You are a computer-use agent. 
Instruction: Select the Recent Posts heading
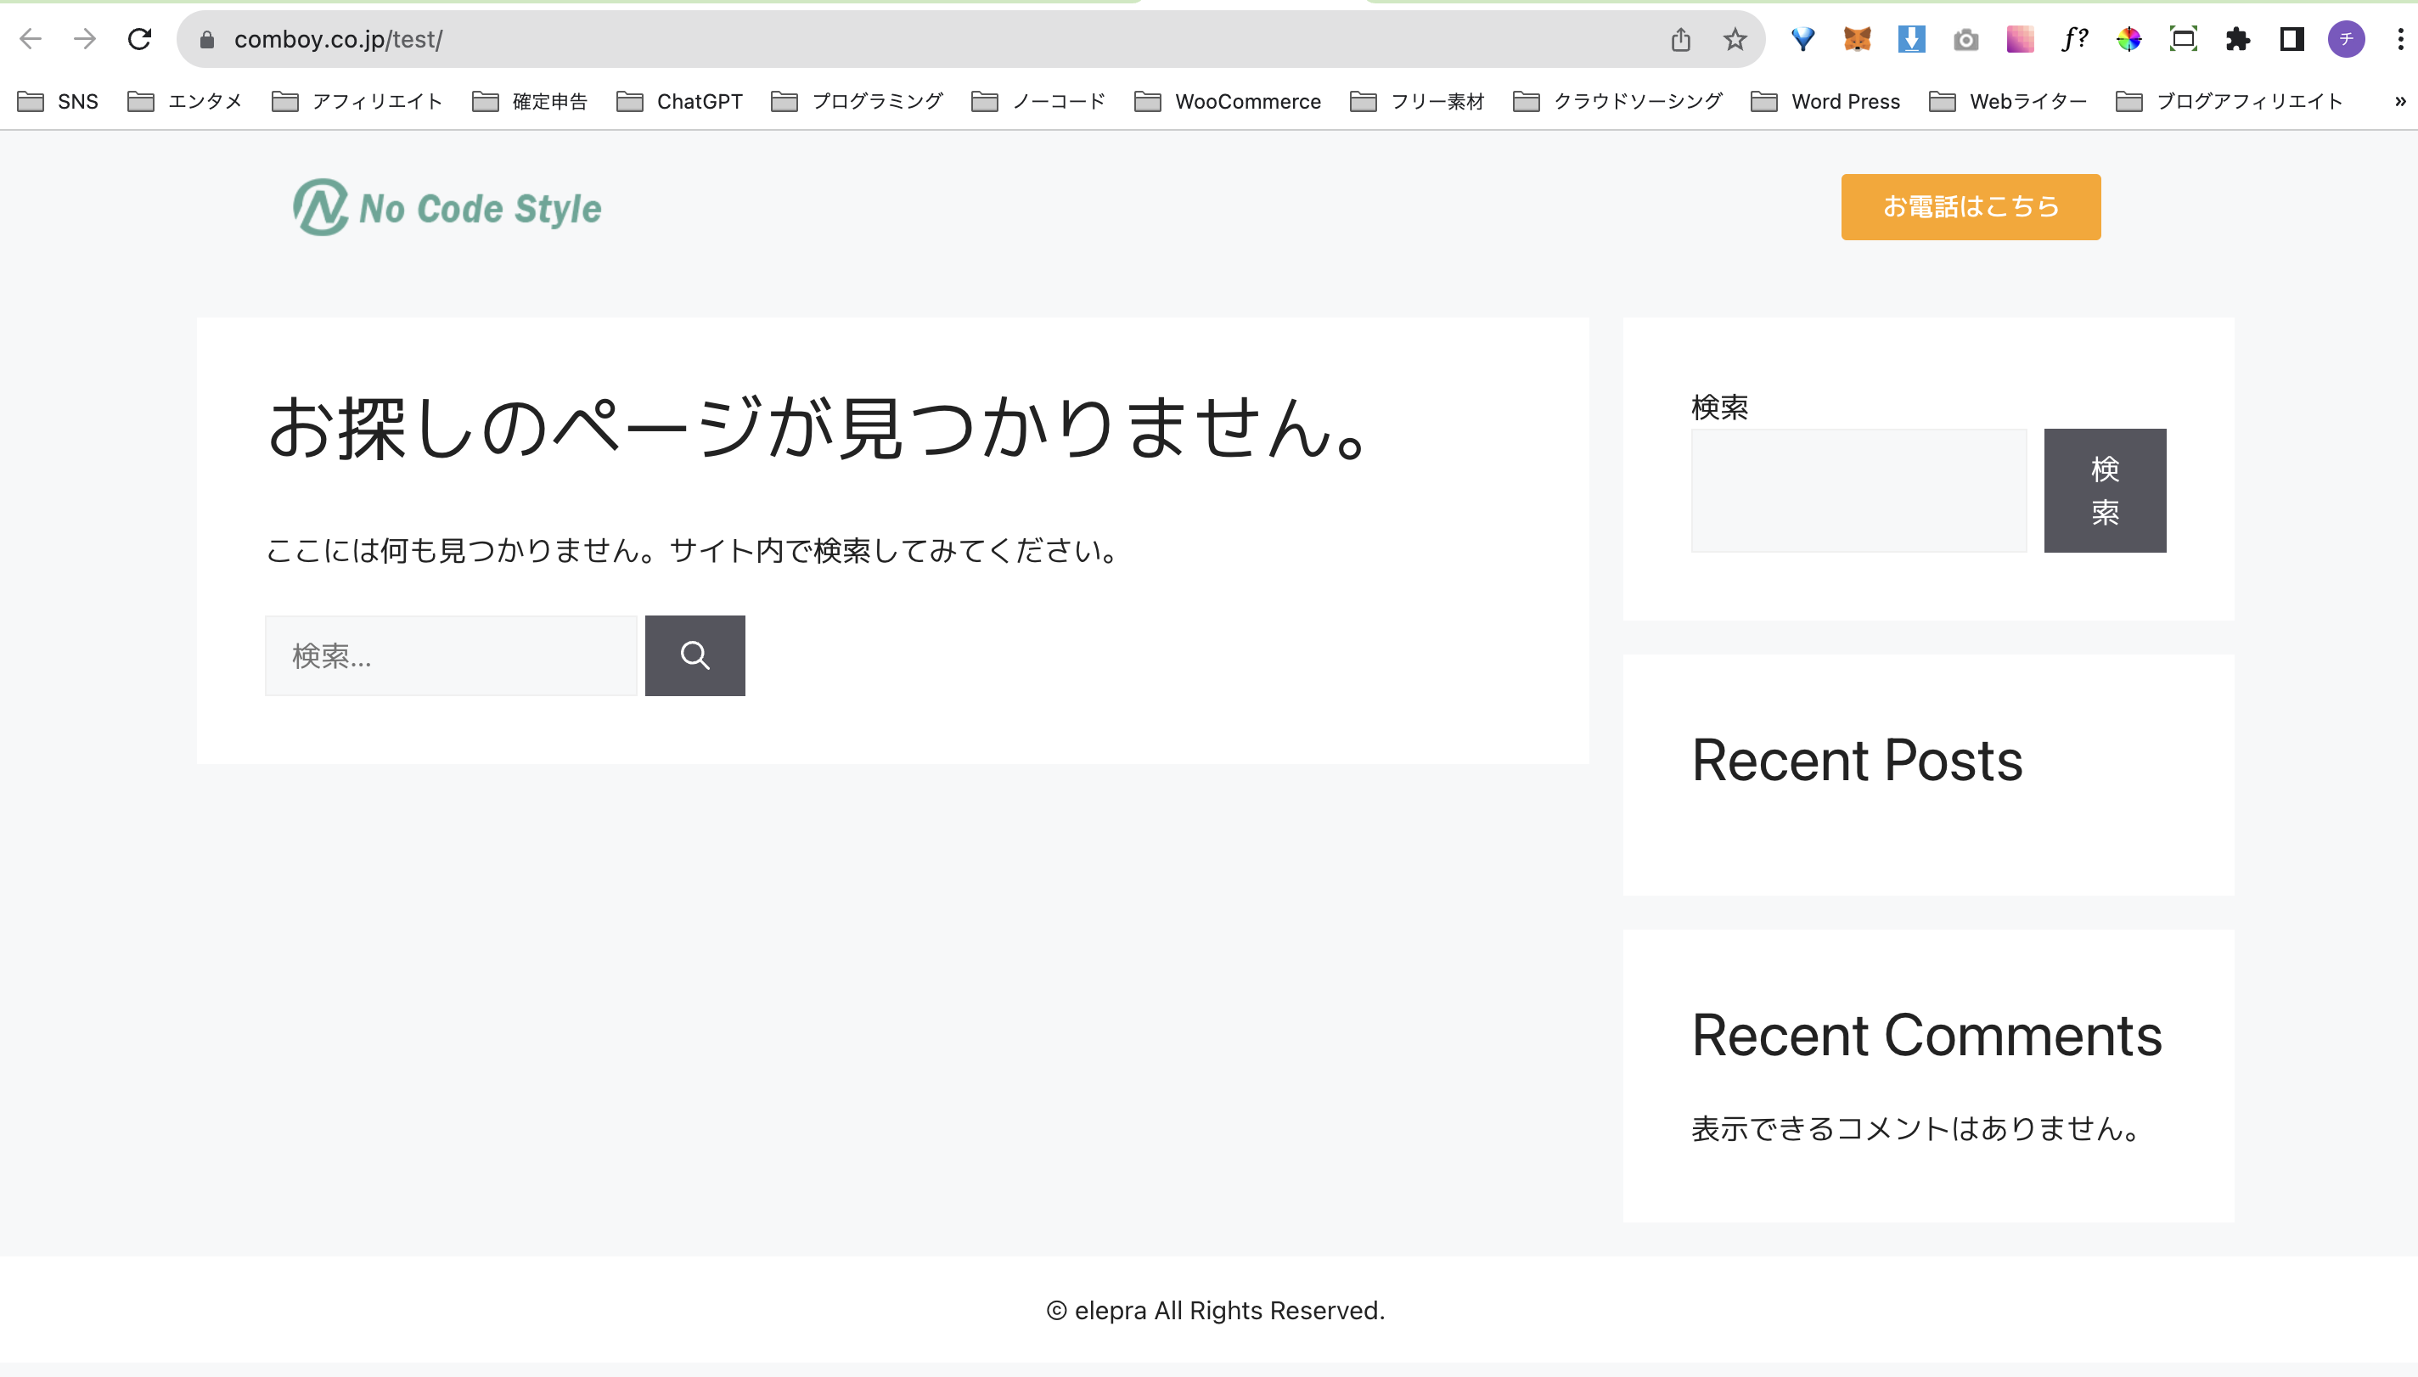1856,761
